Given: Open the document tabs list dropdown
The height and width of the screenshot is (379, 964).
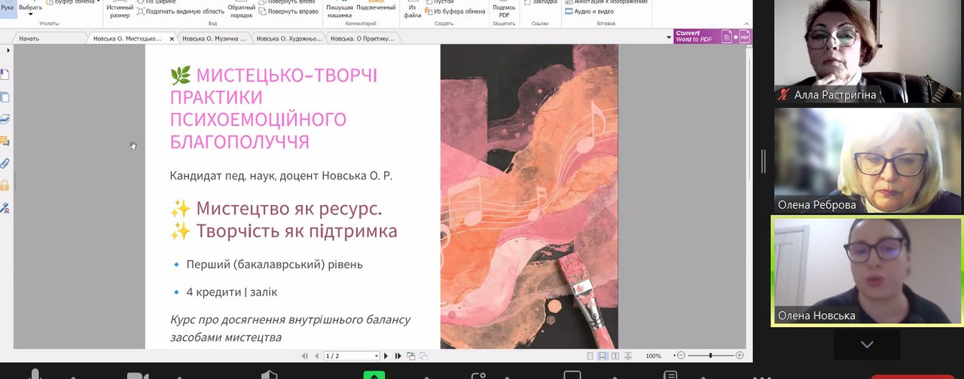Looking at the screenshot, I should coord(669,38).
